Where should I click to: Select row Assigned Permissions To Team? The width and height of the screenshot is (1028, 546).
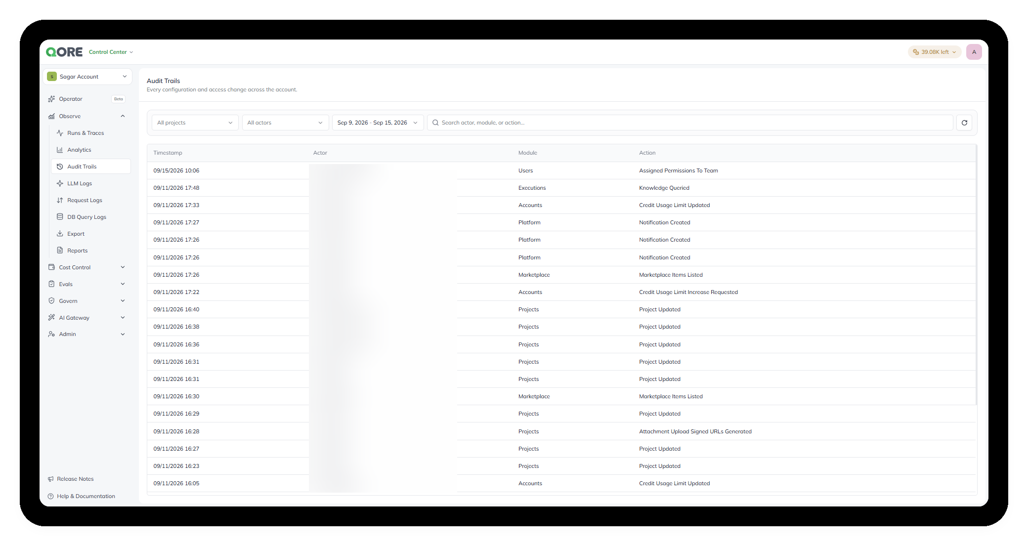[561, 170]
